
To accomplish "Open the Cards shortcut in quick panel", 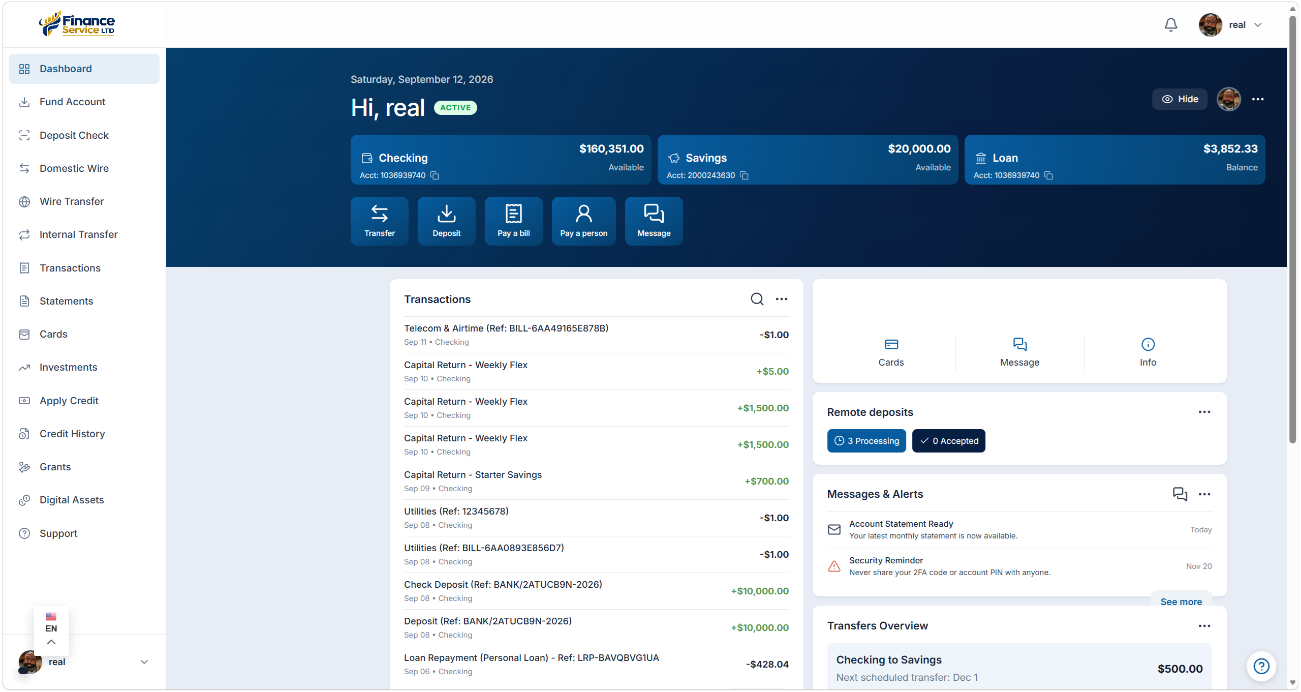I will 891,352.
